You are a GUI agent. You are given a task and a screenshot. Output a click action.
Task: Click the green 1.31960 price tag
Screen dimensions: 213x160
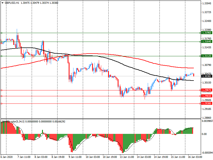pos(207,33)
